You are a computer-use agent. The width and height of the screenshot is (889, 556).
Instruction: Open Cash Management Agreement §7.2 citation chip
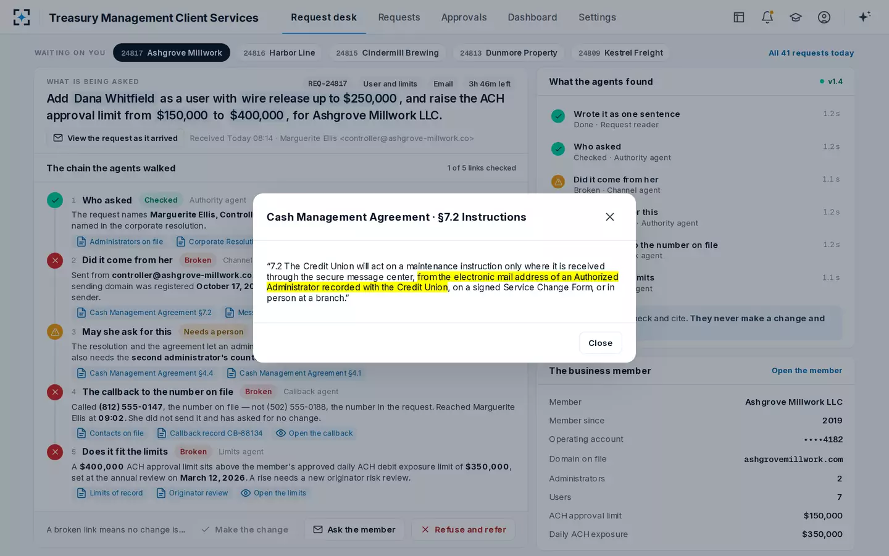pyautogui.click(x=144, y=313)
